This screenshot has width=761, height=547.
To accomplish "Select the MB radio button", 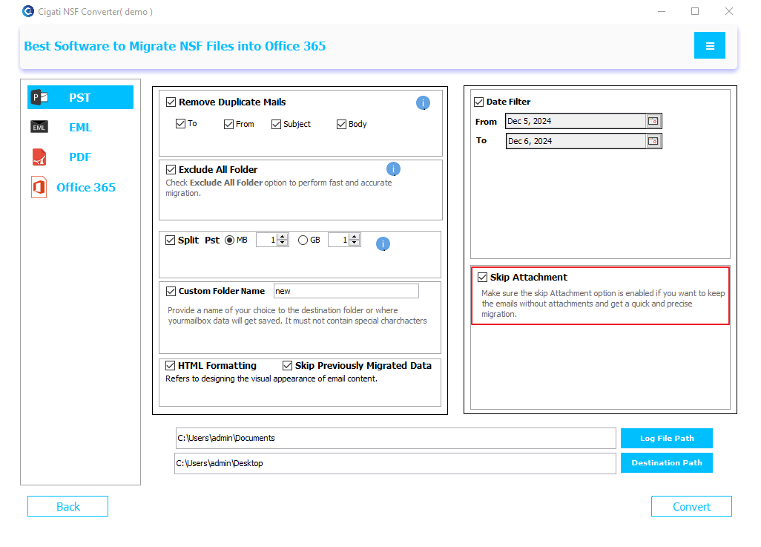I will pyautogui.click(x=230, y=240).
